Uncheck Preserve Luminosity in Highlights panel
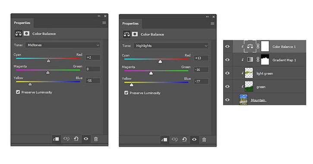This screenshot has height=164, width=313. pos(126,93)
